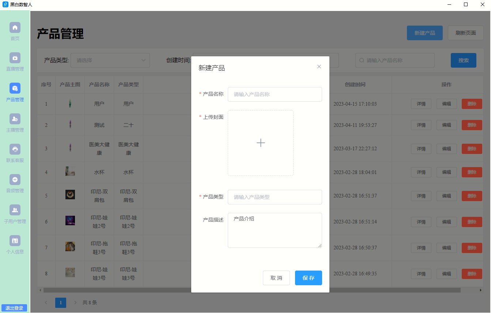The image size is (491, 313).
Task: Click the table's horizontal scrollbar
Action: click(252, 290)
